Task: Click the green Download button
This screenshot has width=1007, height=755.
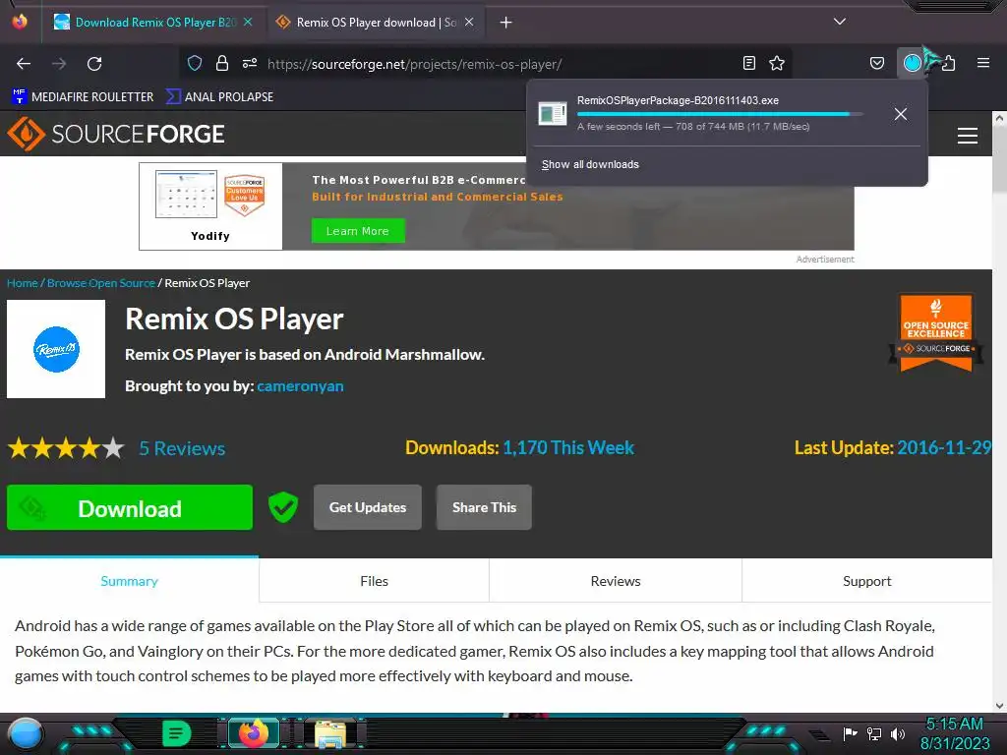Action: point(130,508)
